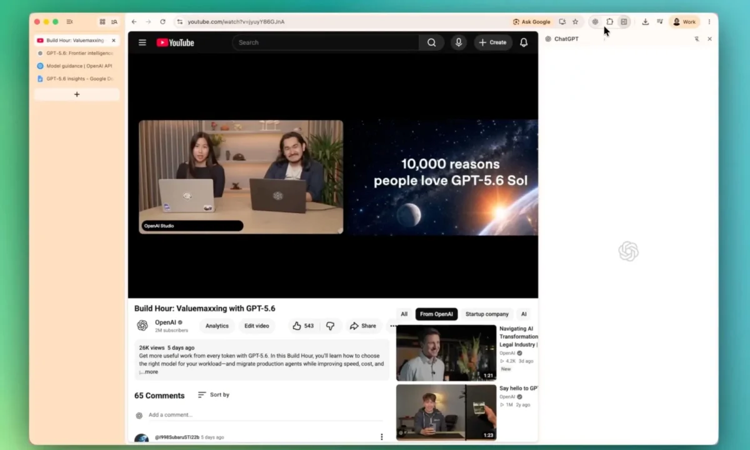
Task: Open YouTube notifications bell
Action: tap(524, 42)
